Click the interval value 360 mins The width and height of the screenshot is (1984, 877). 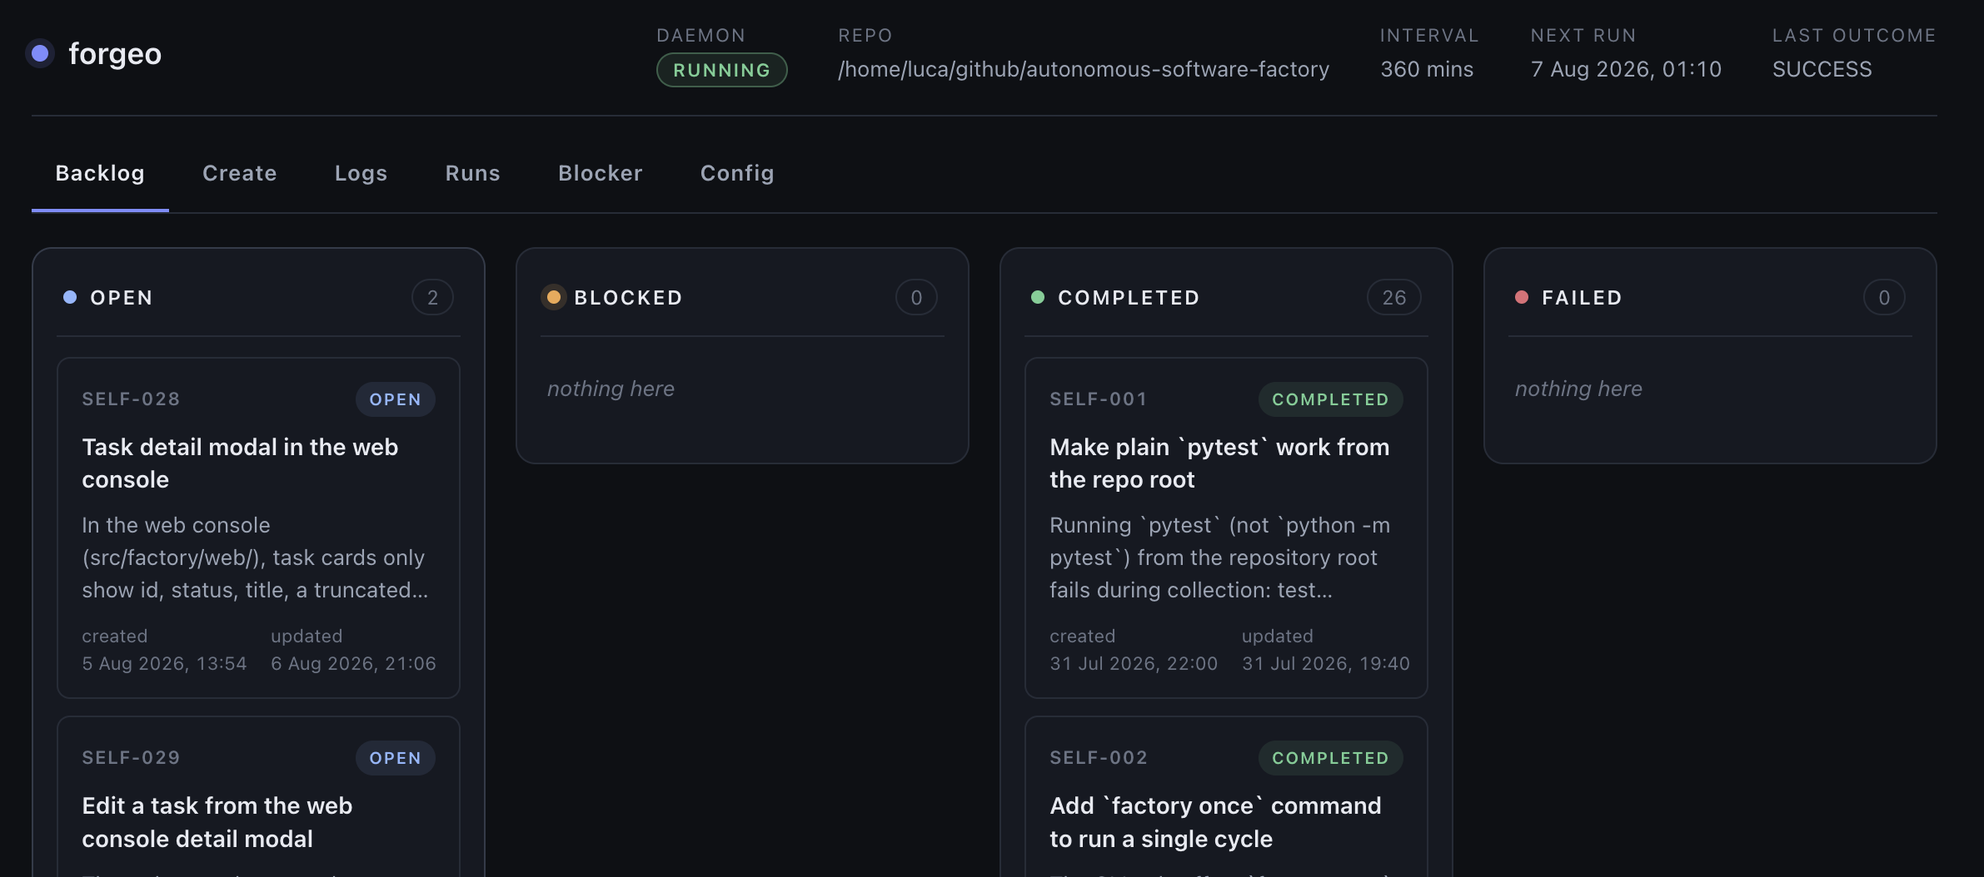pos(1427,69)
